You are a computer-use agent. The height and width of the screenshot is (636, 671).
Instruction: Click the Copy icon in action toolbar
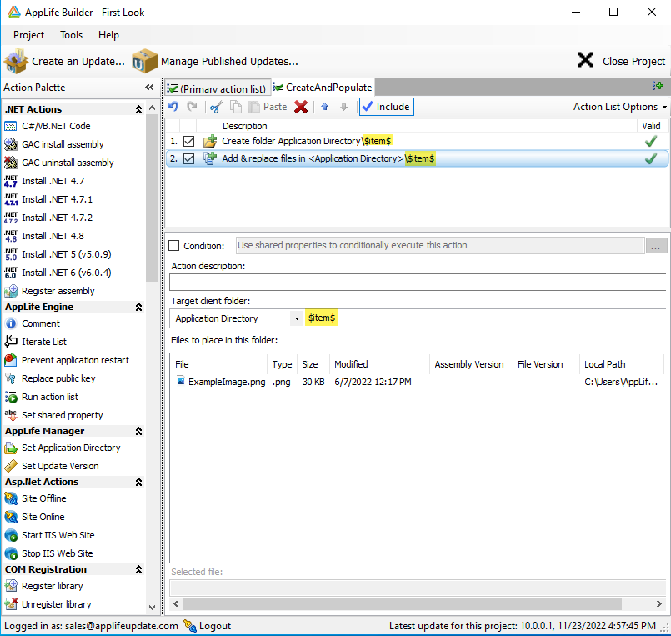(236, 107)
